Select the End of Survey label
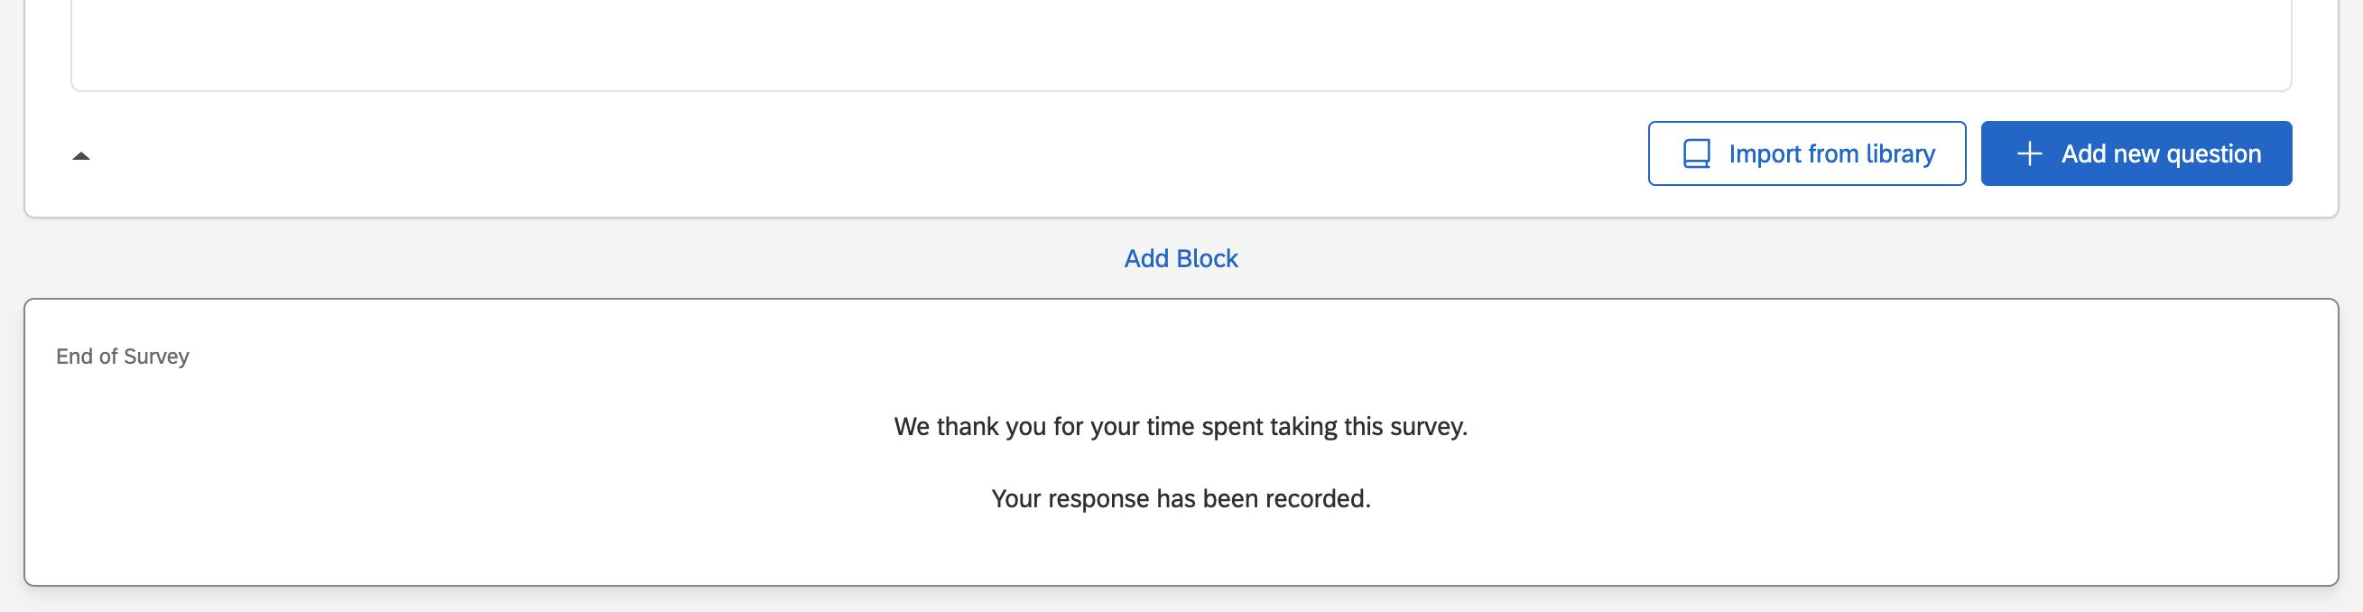 point(122,356)
